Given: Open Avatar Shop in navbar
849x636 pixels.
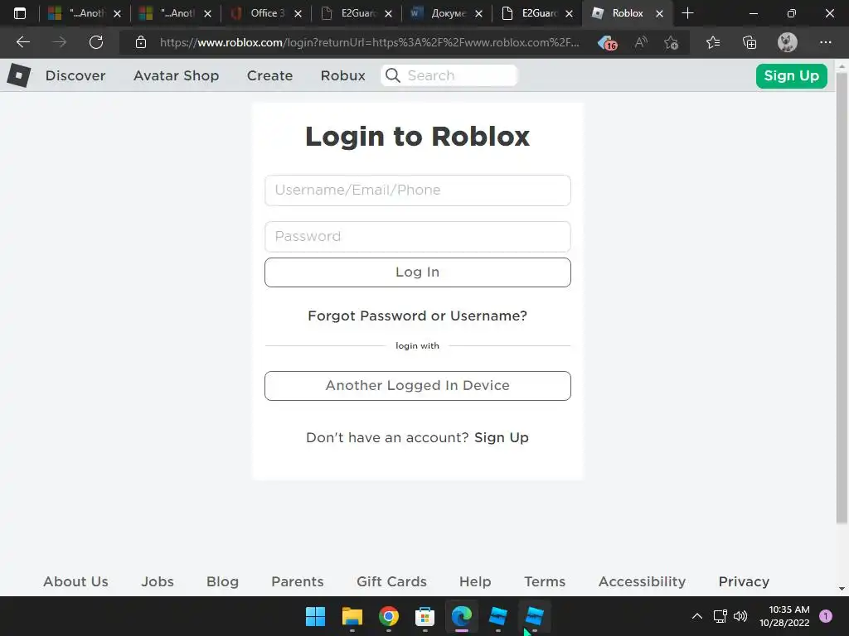Looking at the screenshot, I should 176,75.
